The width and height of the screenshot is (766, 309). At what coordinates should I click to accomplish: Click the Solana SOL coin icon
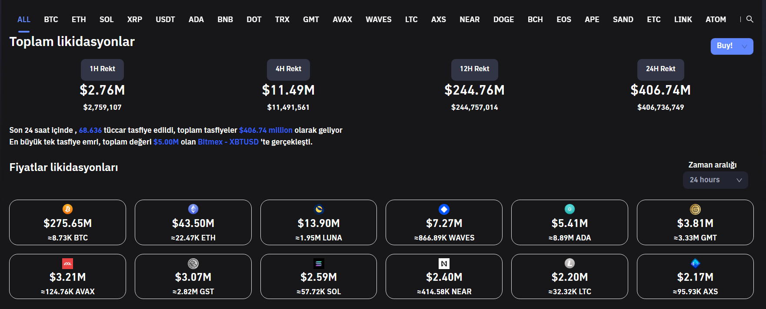coord(319,263)
